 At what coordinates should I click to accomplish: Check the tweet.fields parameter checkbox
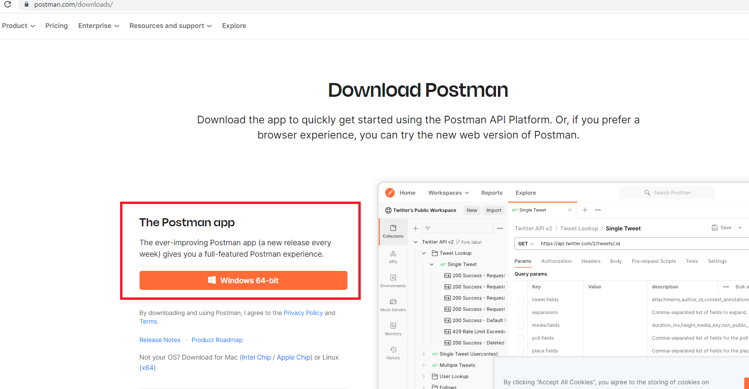(x=521, y=300)
